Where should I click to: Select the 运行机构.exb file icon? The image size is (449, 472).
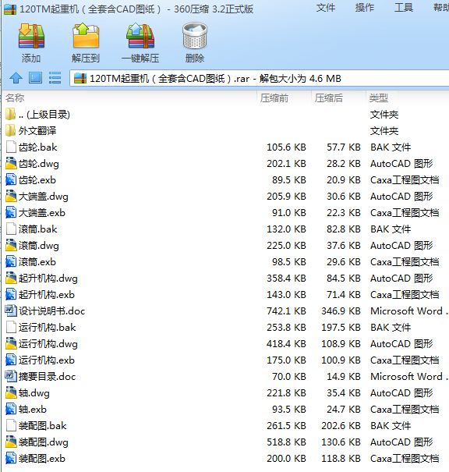tap(11, 360)
